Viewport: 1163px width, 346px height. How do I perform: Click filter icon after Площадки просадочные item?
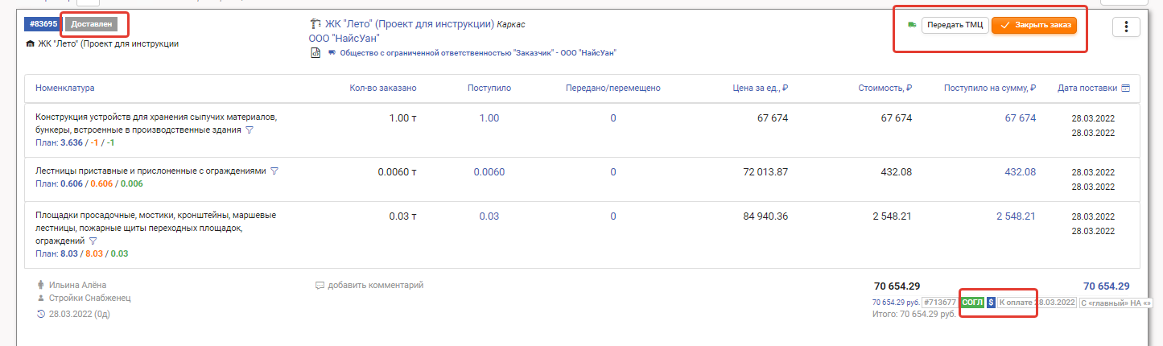pos(93,241)
